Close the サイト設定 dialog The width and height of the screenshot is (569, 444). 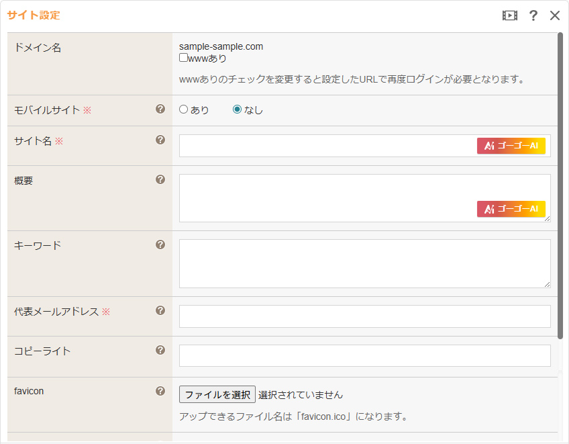[x=555, y=15]
